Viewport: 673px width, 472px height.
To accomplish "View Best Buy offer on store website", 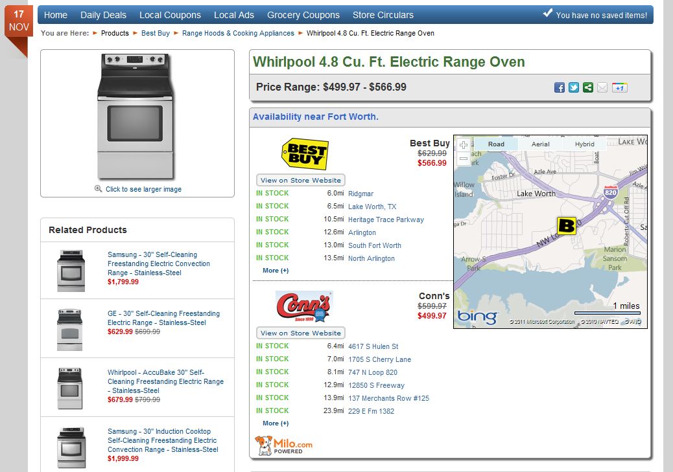I will tap(301, 180).
